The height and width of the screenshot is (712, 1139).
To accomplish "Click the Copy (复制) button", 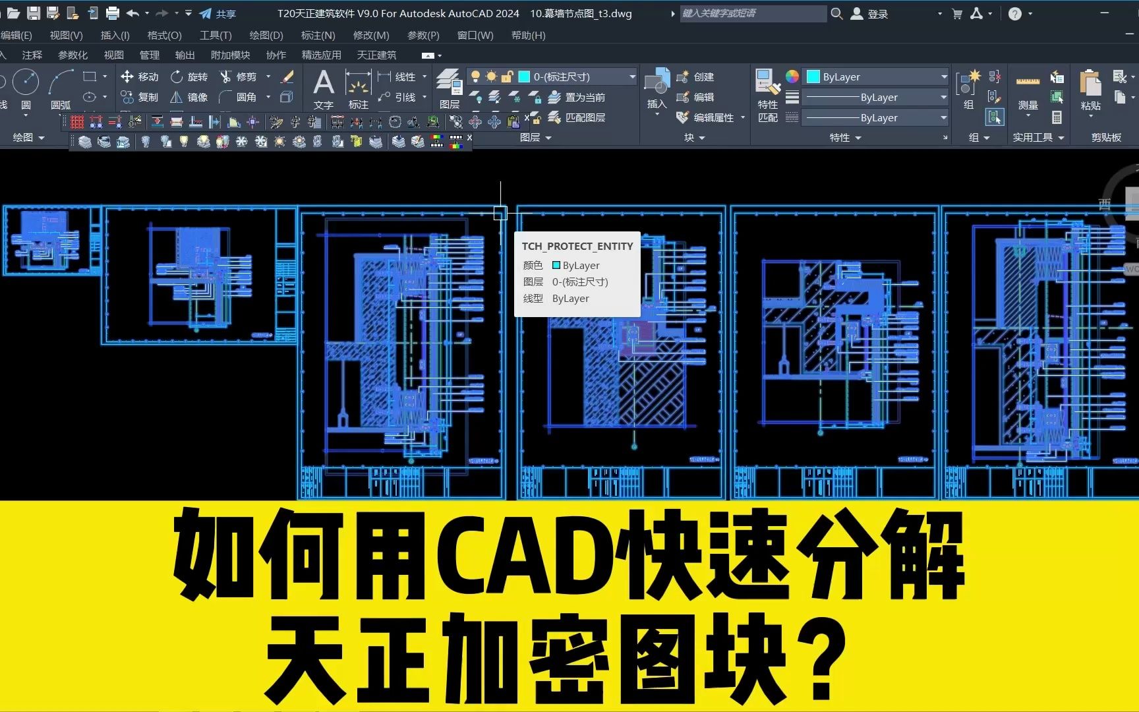I will pyautogui.click(x=140, y=97).
